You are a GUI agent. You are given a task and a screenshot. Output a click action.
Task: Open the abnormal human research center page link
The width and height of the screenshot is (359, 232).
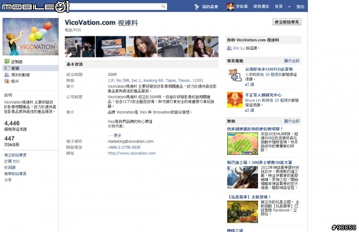pos(263,95)
